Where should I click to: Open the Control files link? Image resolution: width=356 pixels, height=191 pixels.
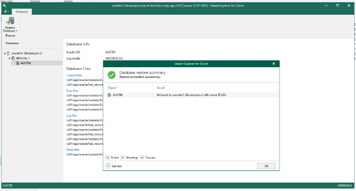click(x=74, y=75)
